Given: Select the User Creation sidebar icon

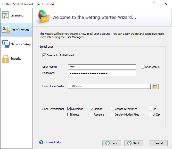Looking at the screenshot, I should click(6, 30).
